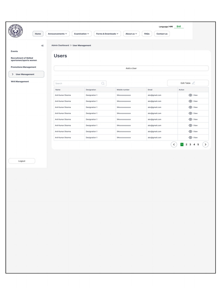Open the Examination dropdown menu
Screen dimensions: 221x295
[x=81, y=34]
